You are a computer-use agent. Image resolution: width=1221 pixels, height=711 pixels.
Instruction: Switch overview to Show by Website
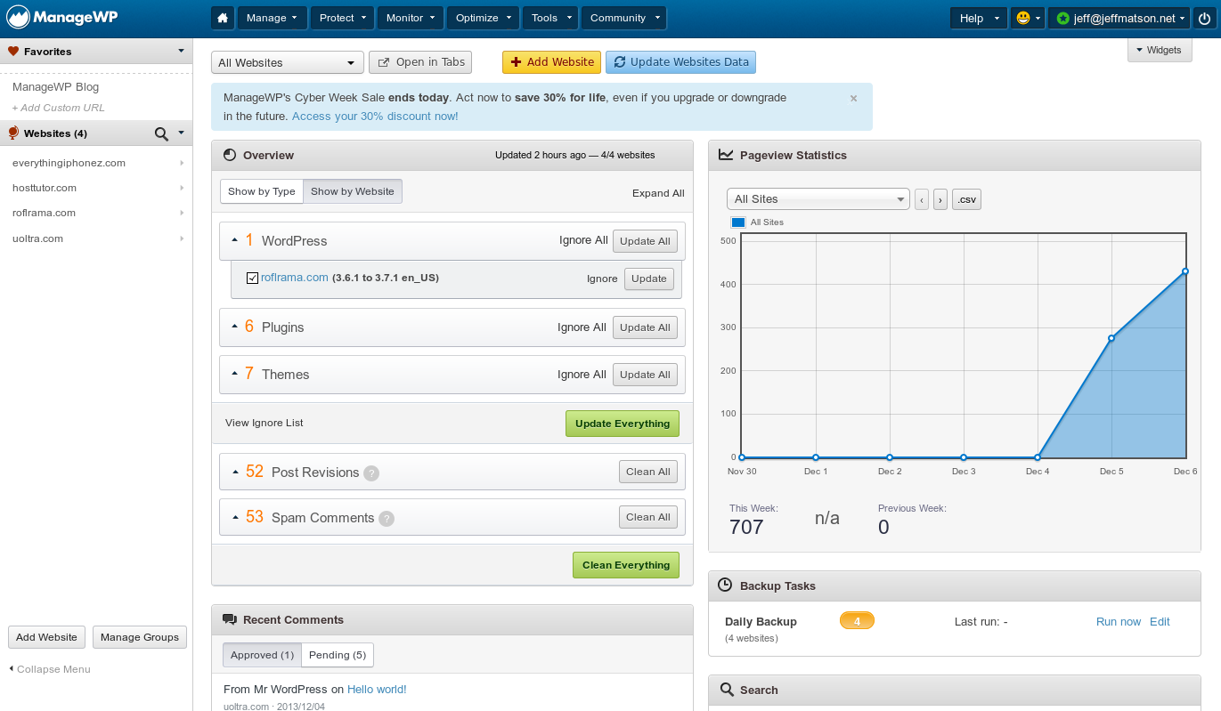tap(352, 191)
